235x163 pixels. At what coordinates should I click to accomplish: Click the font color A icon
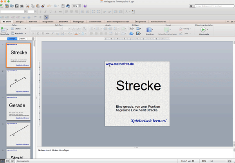coord(76,33)
